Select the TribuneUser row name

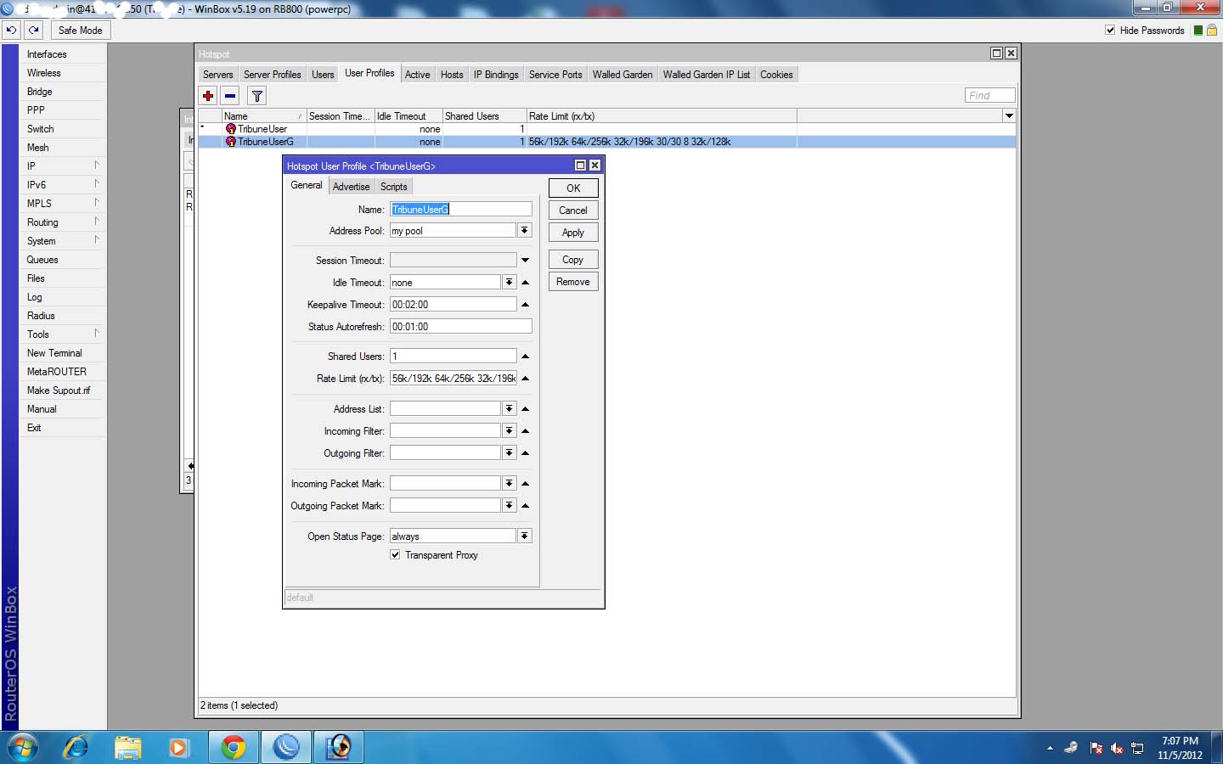262,129
